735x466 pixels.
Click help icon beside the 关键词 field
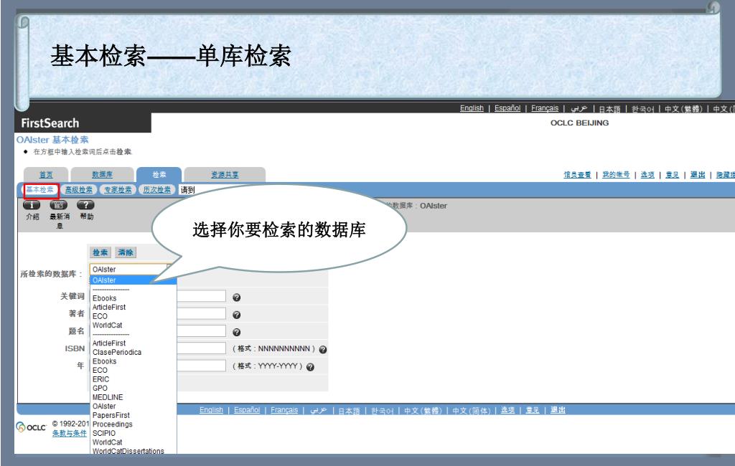pos(237,298)
